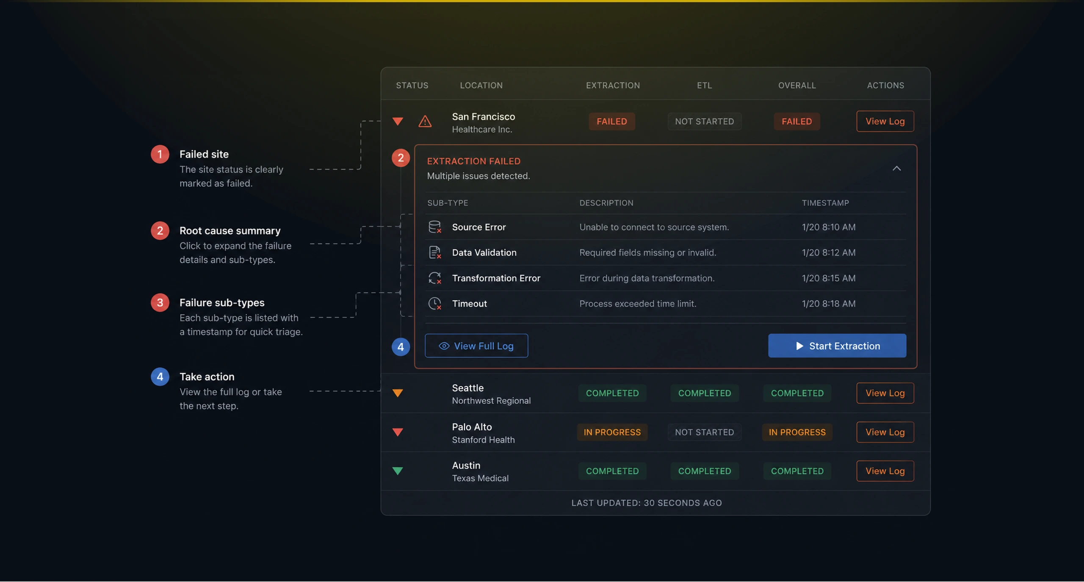The width and height of the screenshot is (1084, 582).
Task: Sort by the Extraction column header
Action: 613,86
